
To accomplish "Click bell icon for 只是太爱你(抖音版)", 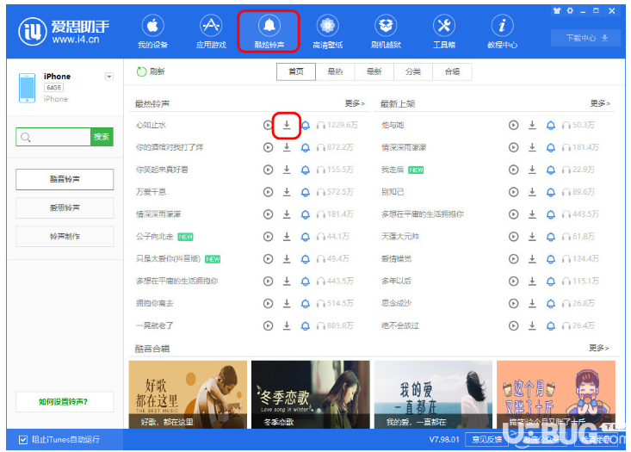I will 306,259.
